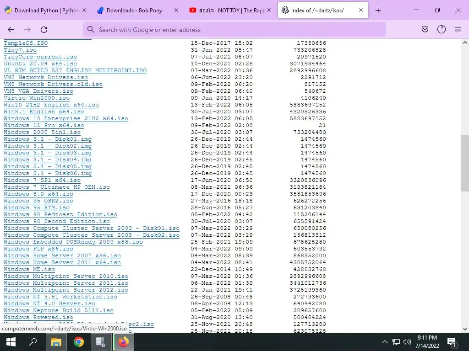Launch Google Chrome from the taskbar
469x351 pixels.
click(x=79, y=342)
